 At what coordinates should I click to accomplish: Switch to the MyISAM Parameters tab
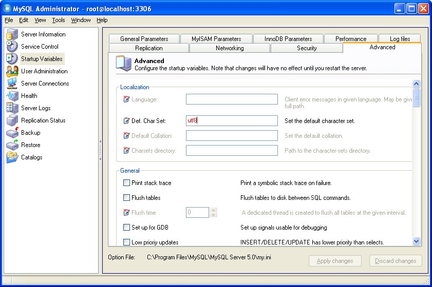pos(216,39)
